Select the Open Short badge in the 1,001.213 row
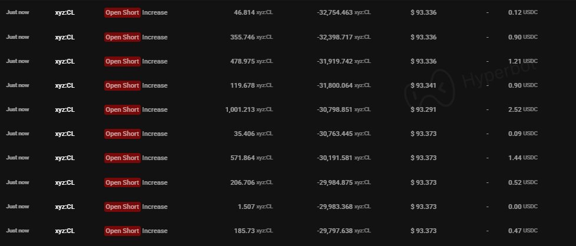 pos(123,109)
